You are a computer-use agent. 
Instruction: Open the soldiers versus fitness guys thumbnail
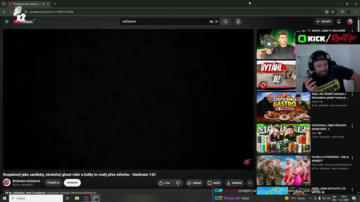pos(283,170)
